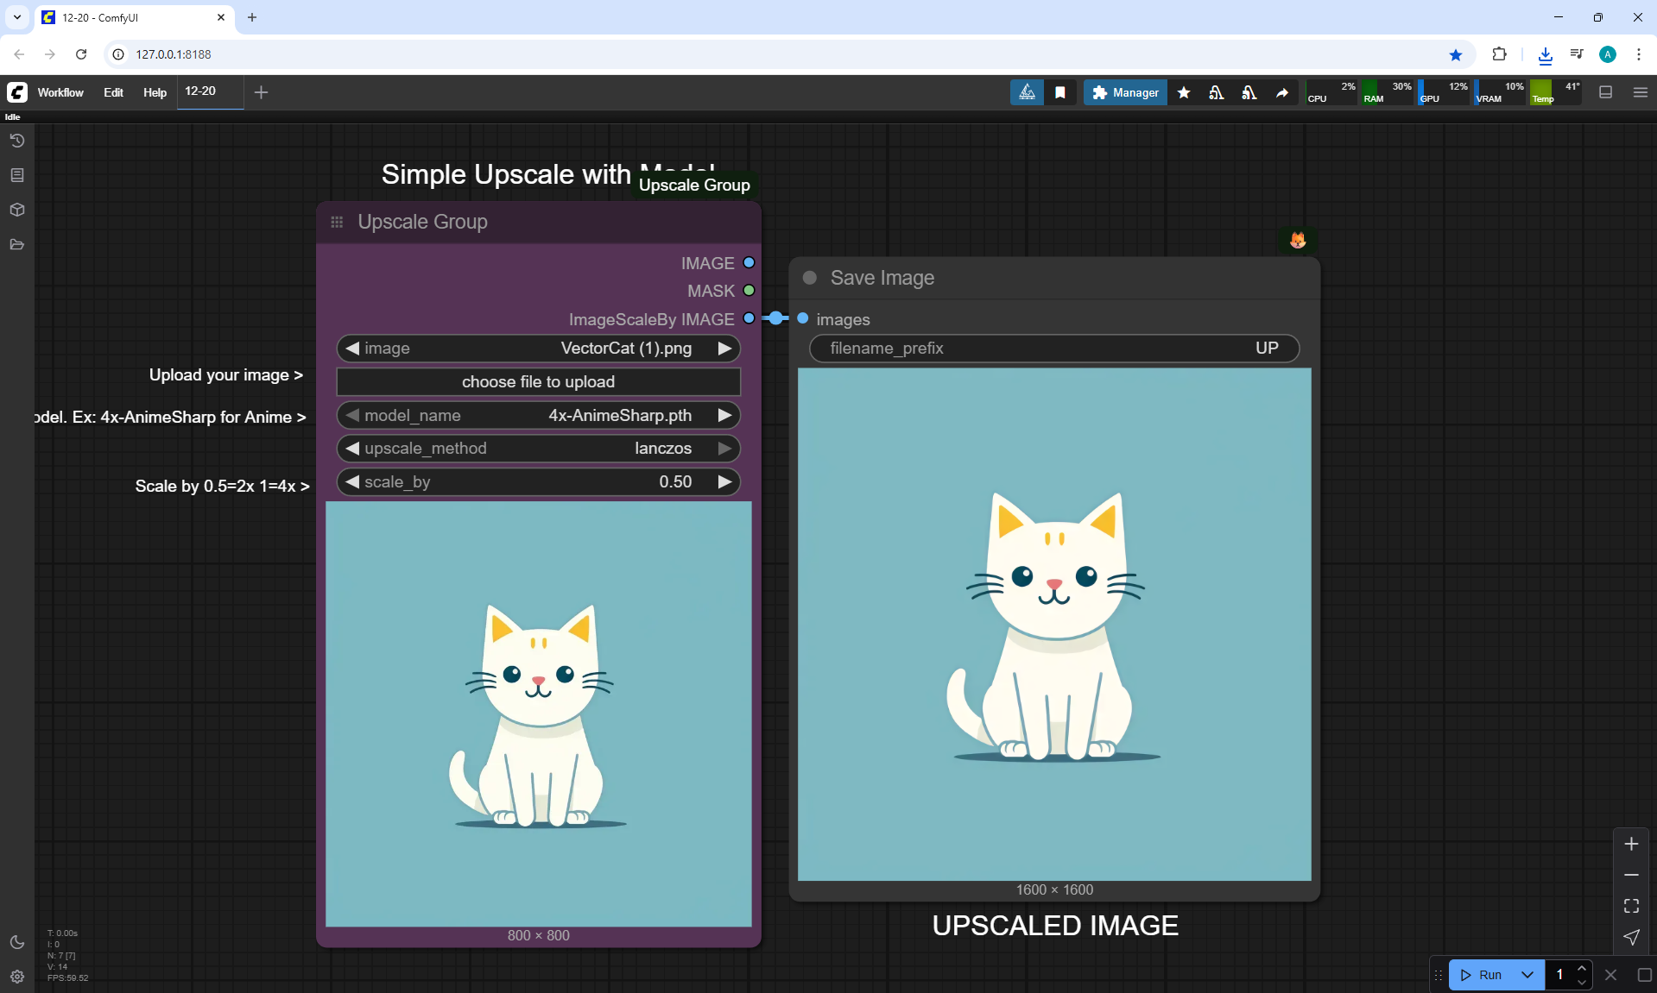
Task: Edit the filename_prefix field
Action: 1054,349
